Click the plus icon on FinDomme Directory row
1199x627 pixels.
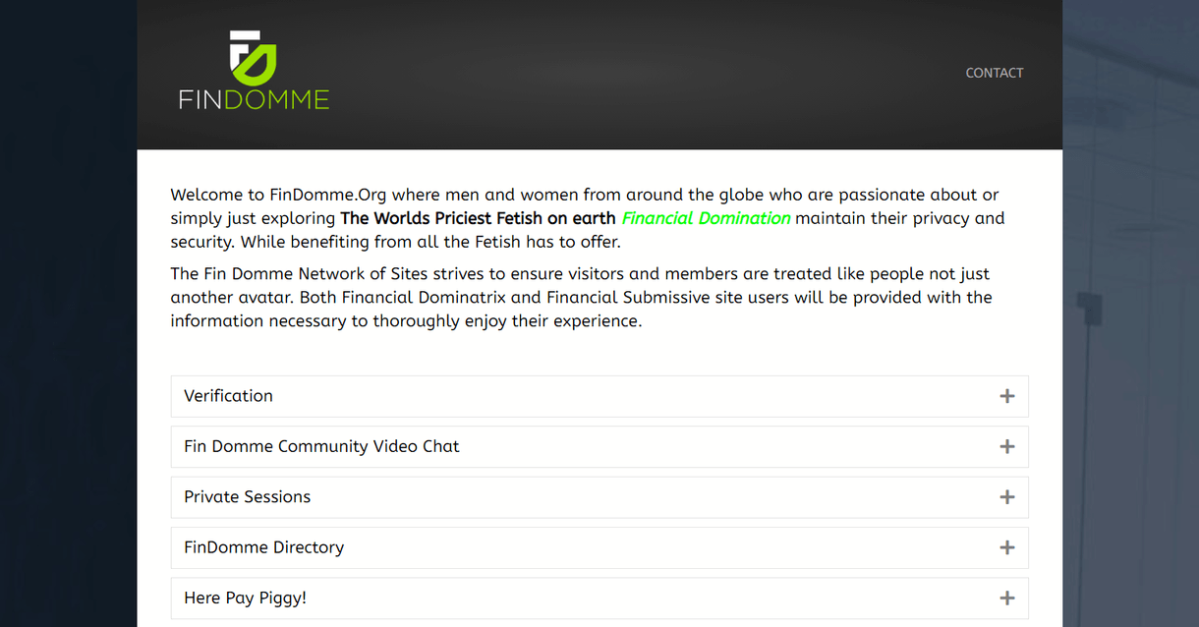[x=1006, y=547]
